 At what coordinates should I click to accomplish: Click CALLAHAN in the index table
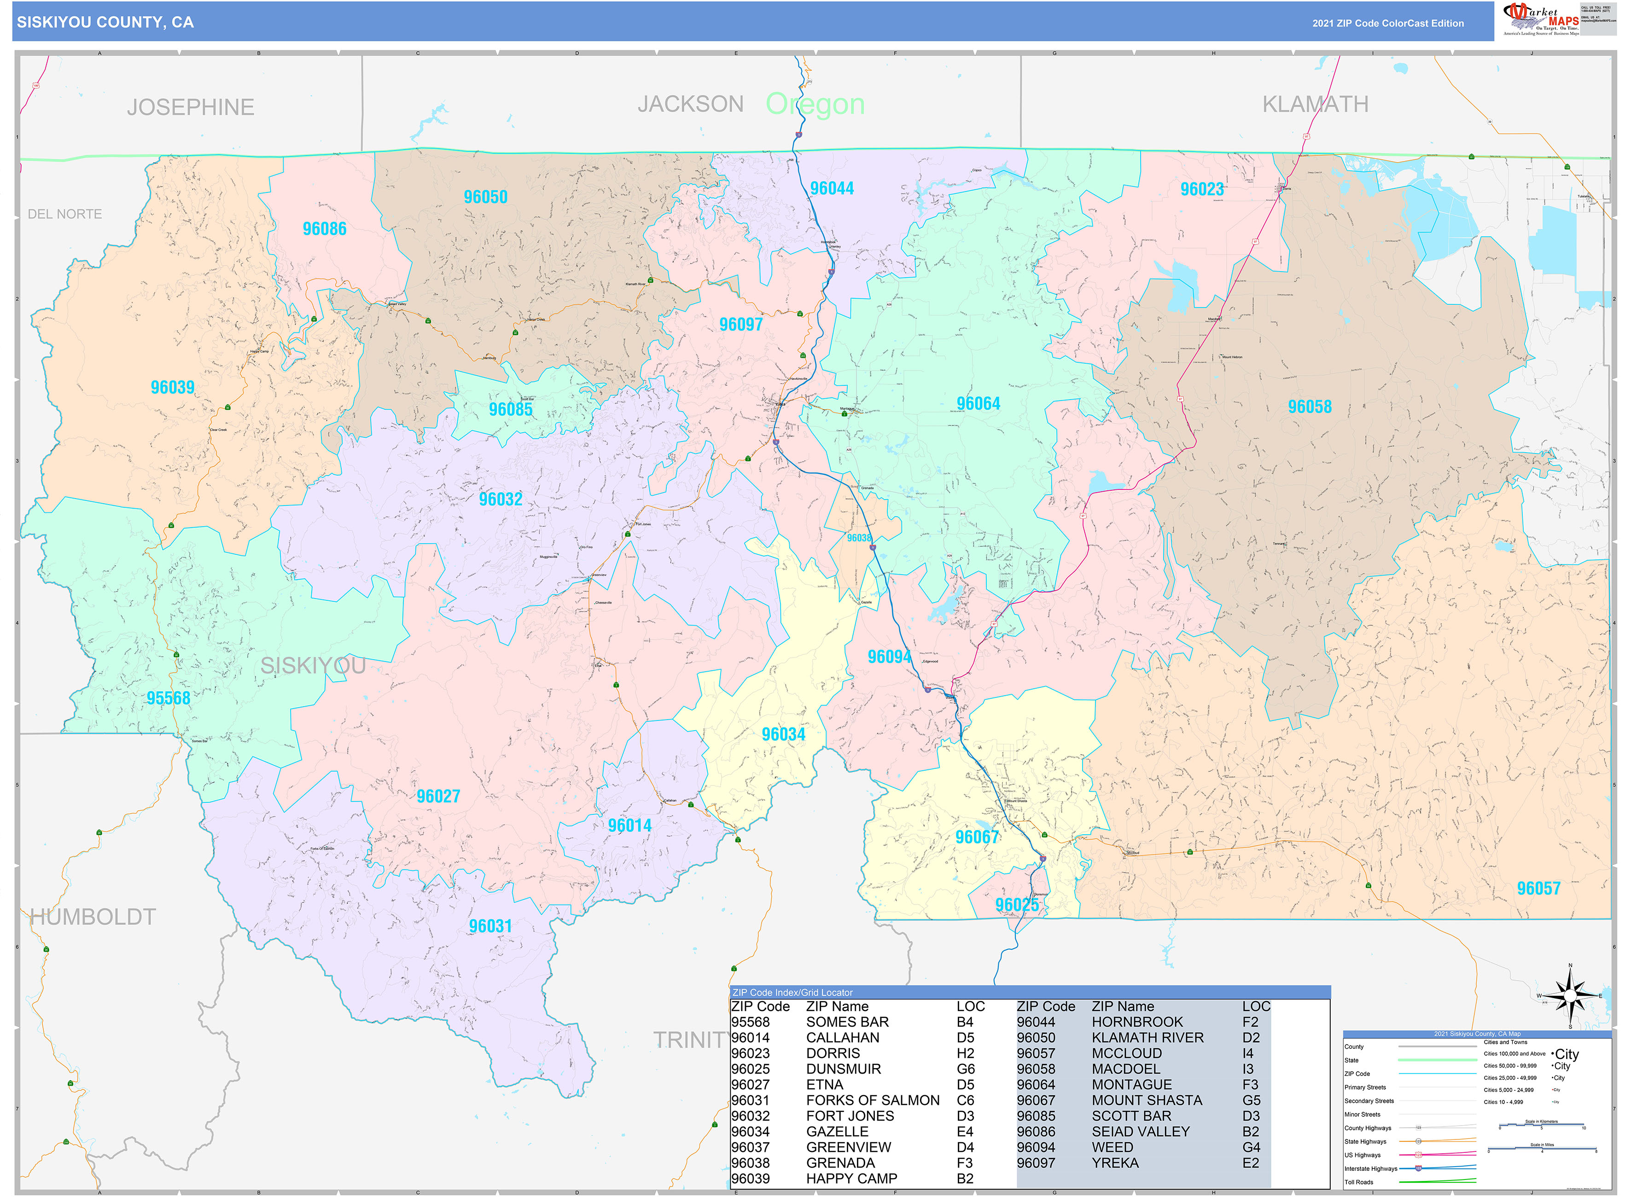point(843,1038)
